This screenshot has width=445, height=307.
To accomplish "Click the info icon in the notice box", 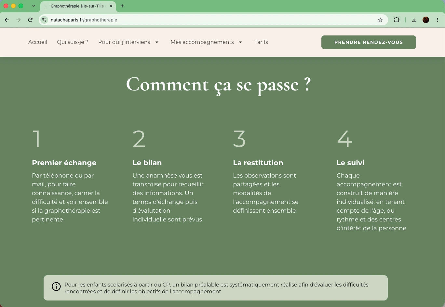I will click(x=56, y=287).
